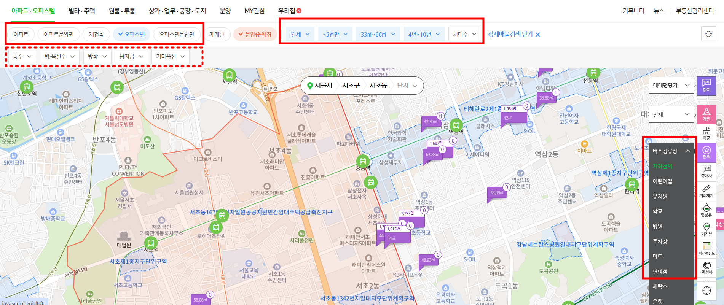This screenshot has width=724, height=305.
Task: Toggle the 개발 development layer icon
Action: [706, 114]
